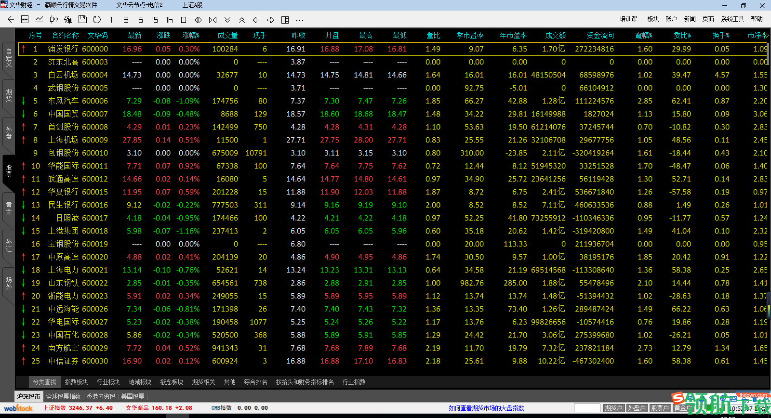Viewport: 771px width, 418px height.
Task: Open the three-dots more options in toolbar
Action: click(x=300, y=20)
